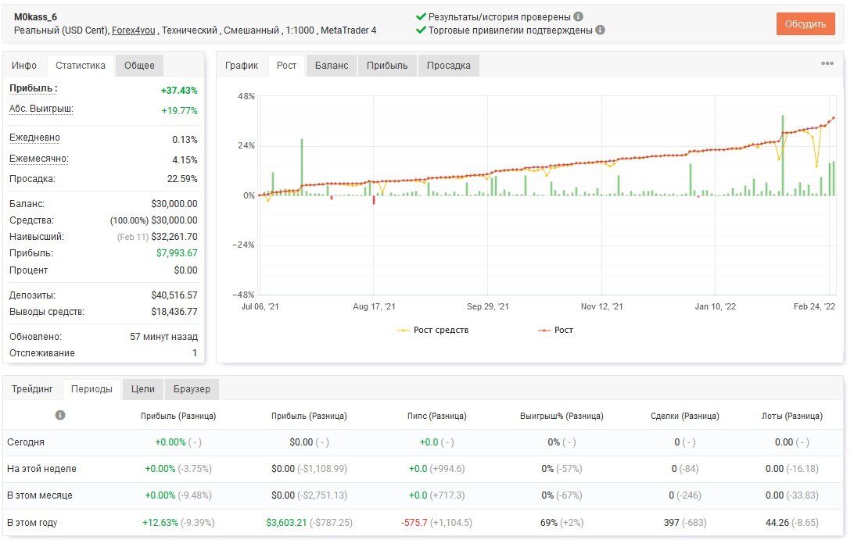Click the Лоты (Разница) column header
Image resolution: width=854 pixels, height=540 pixels.
(792, 416)
